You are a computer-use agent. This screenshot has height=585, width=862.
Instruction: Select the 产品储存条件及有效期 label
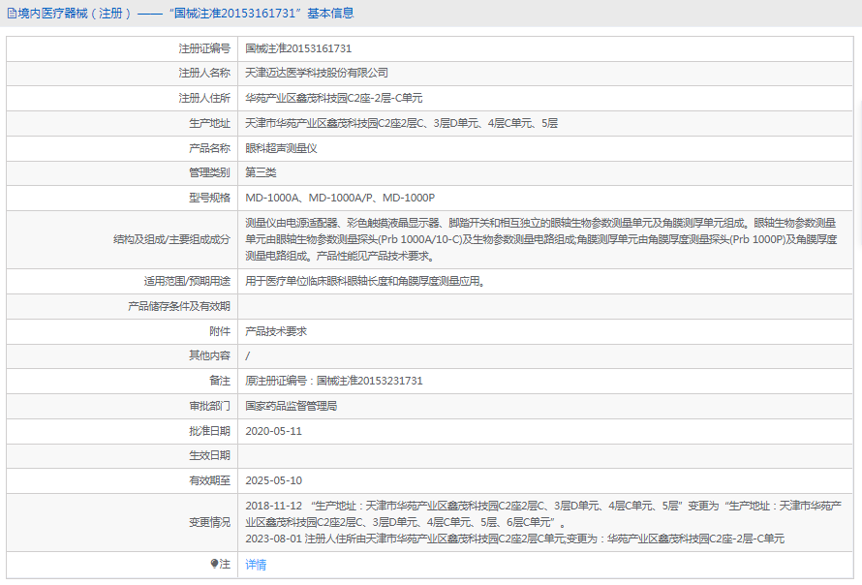pyautogui.click(x=179, y=306)
